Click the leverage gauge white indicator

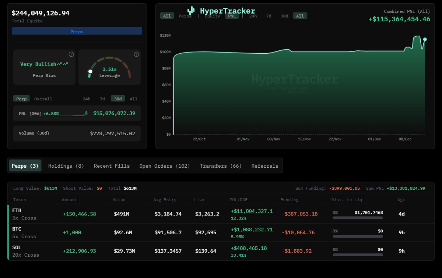coord(90,72)
